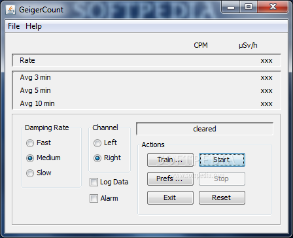Choose the Right channel

pyautogui.click(x=107, y=158)
